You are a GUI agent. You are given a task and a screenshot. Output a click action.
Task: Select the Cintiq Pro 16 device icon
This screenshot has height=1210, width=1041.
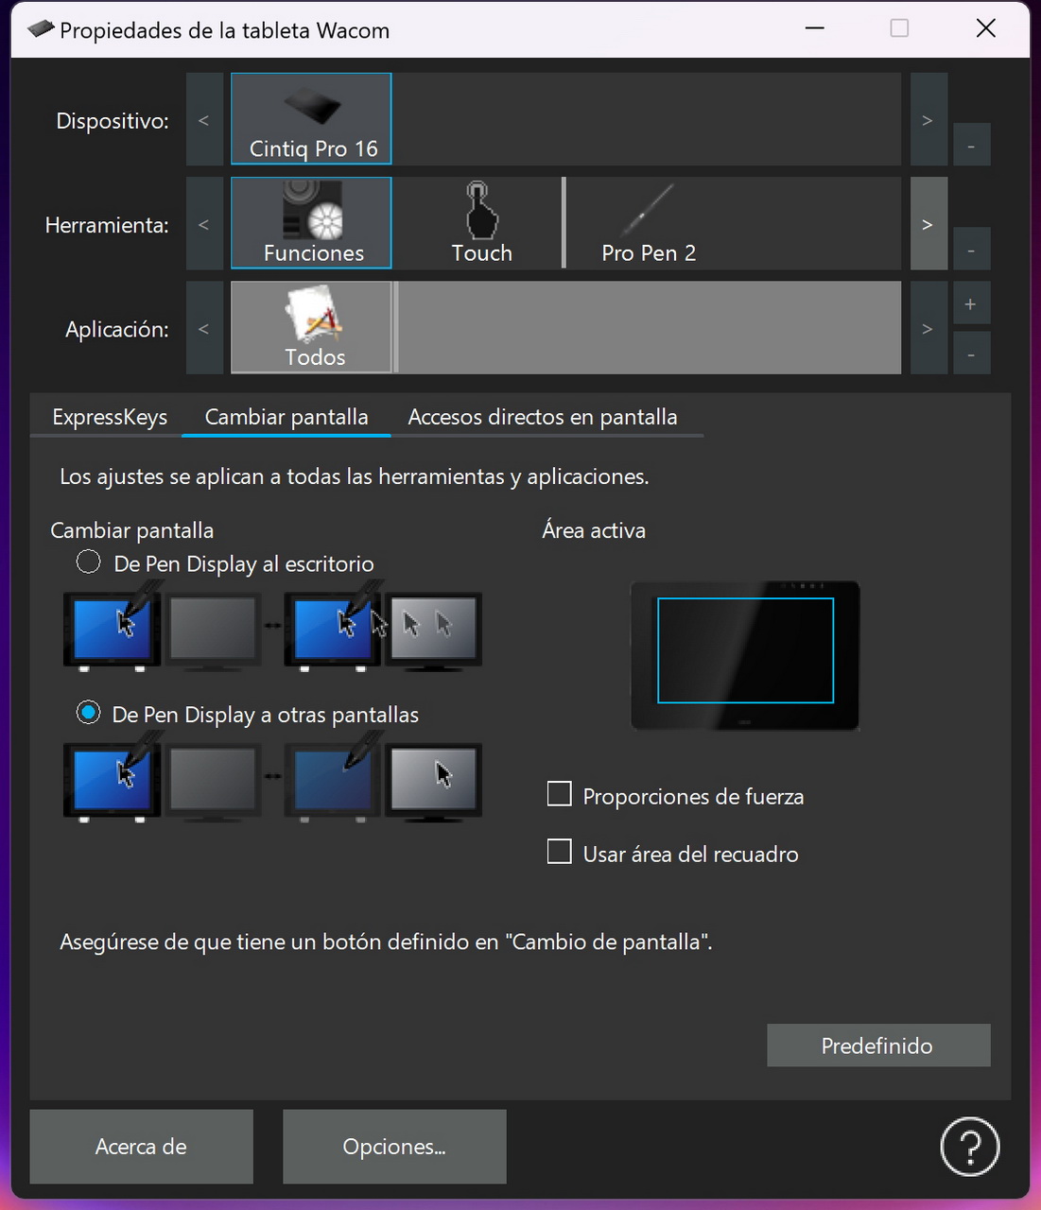point(311,119)
